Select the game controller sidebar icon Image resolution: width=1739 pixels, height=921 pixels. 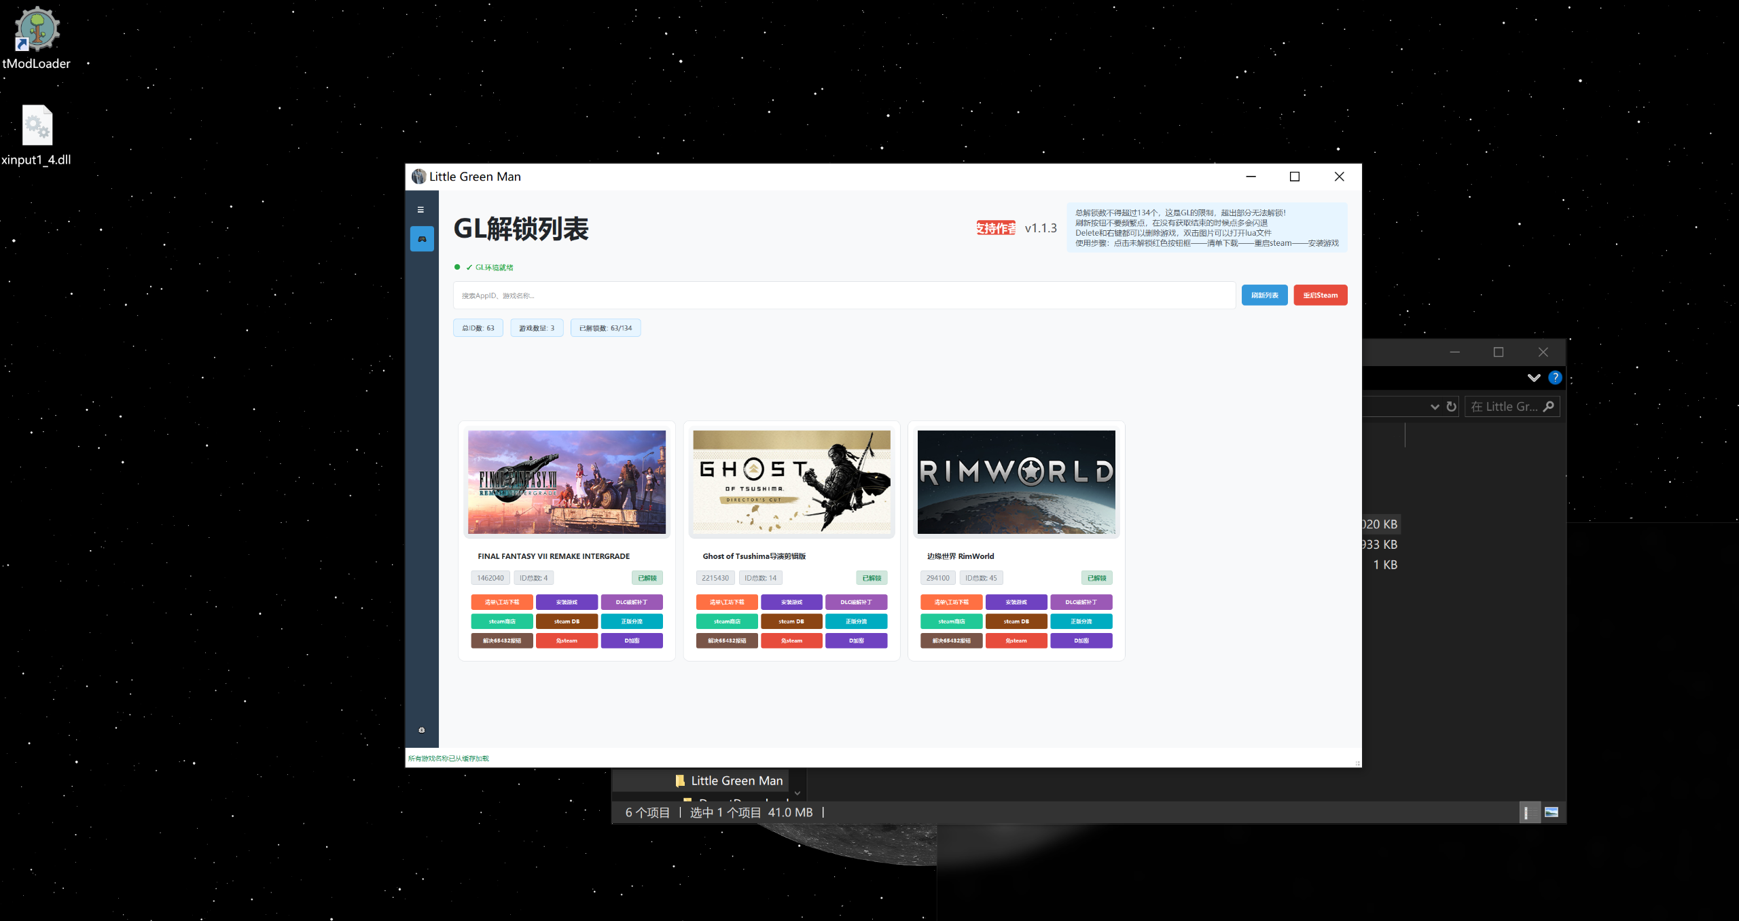tap(422, 239)
